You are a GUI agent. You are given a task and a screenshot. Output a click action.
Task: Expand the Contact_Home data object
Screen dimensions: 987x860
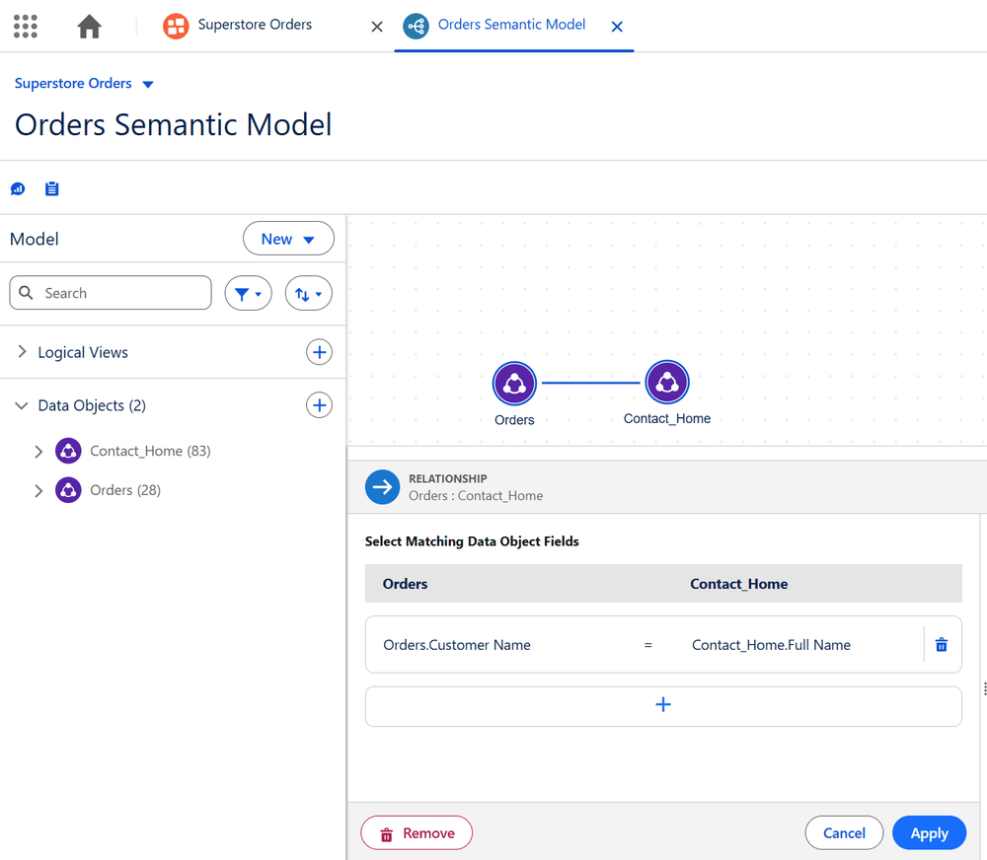pyautogui.click(x=38, y=452)
